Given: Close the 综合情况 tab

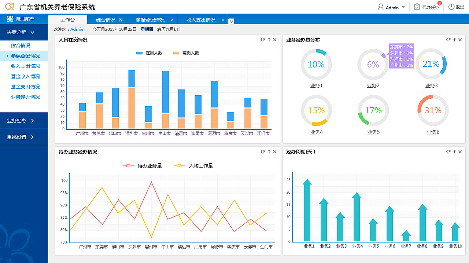Looking at the screenshot, I should [x=121, y=20].
